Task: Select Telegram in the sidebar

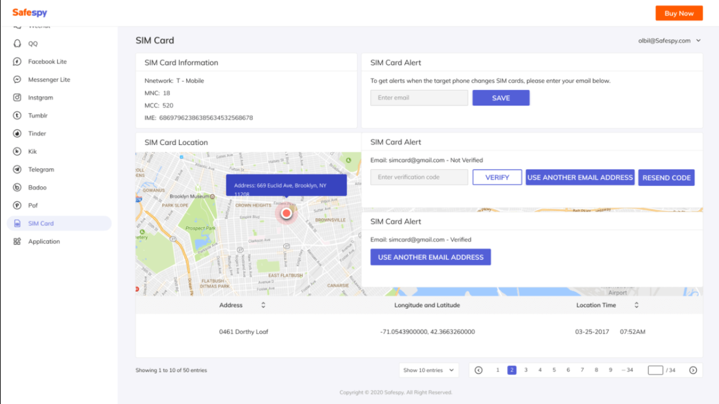Action: (x=41, y=170)
